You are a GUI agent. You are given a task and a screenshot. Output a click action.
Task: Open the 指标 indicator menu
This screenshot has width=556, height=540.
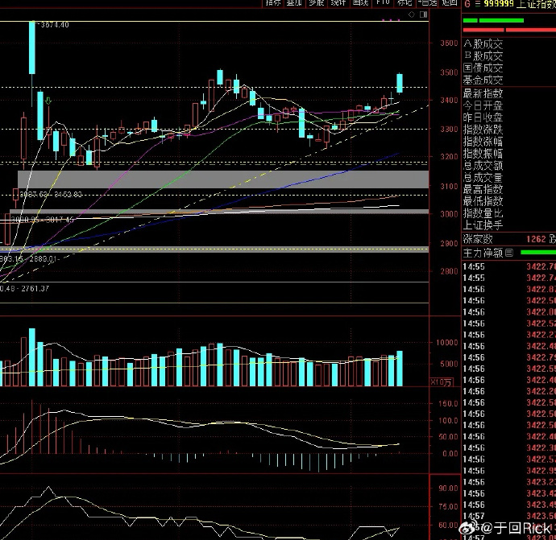click(275, 3)
